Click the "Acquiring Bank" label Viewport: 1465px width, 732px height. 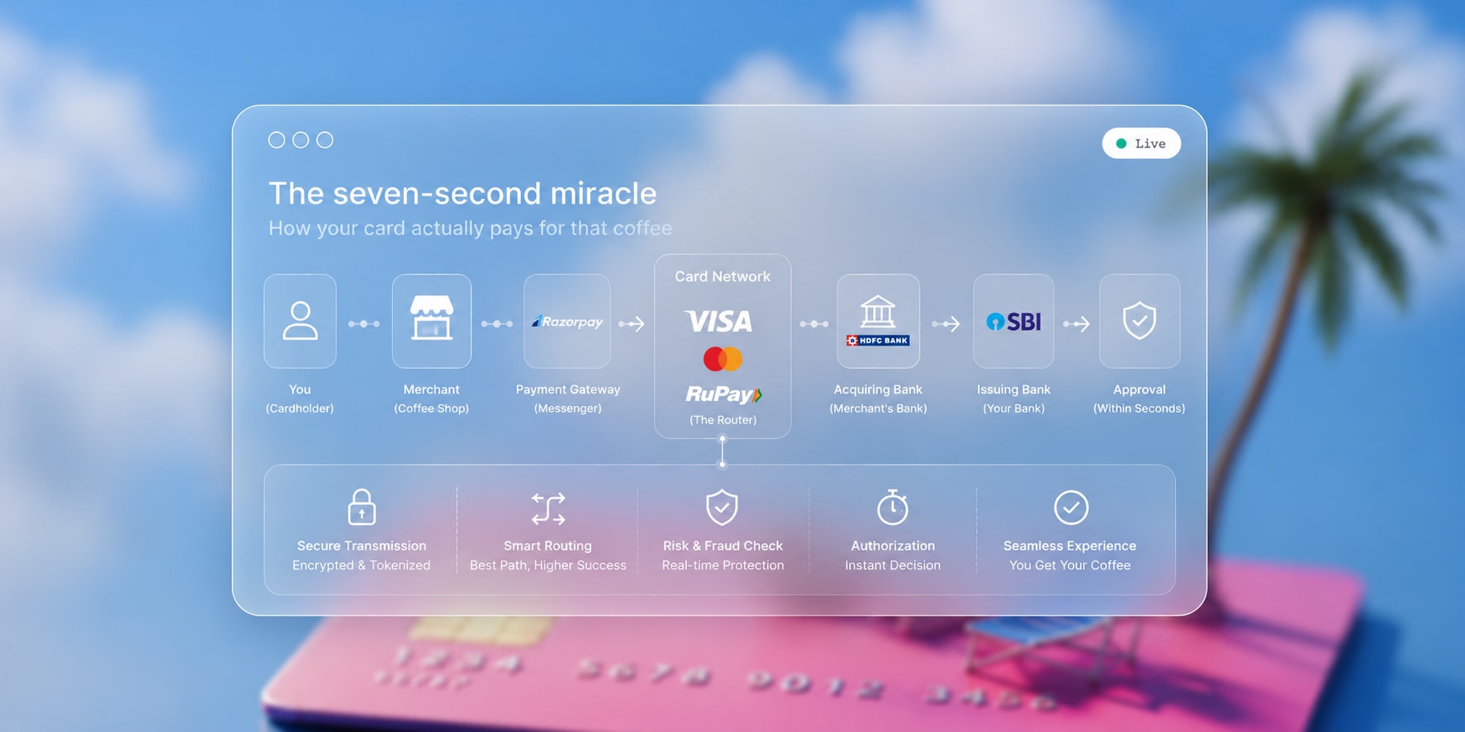pos(878,390)
